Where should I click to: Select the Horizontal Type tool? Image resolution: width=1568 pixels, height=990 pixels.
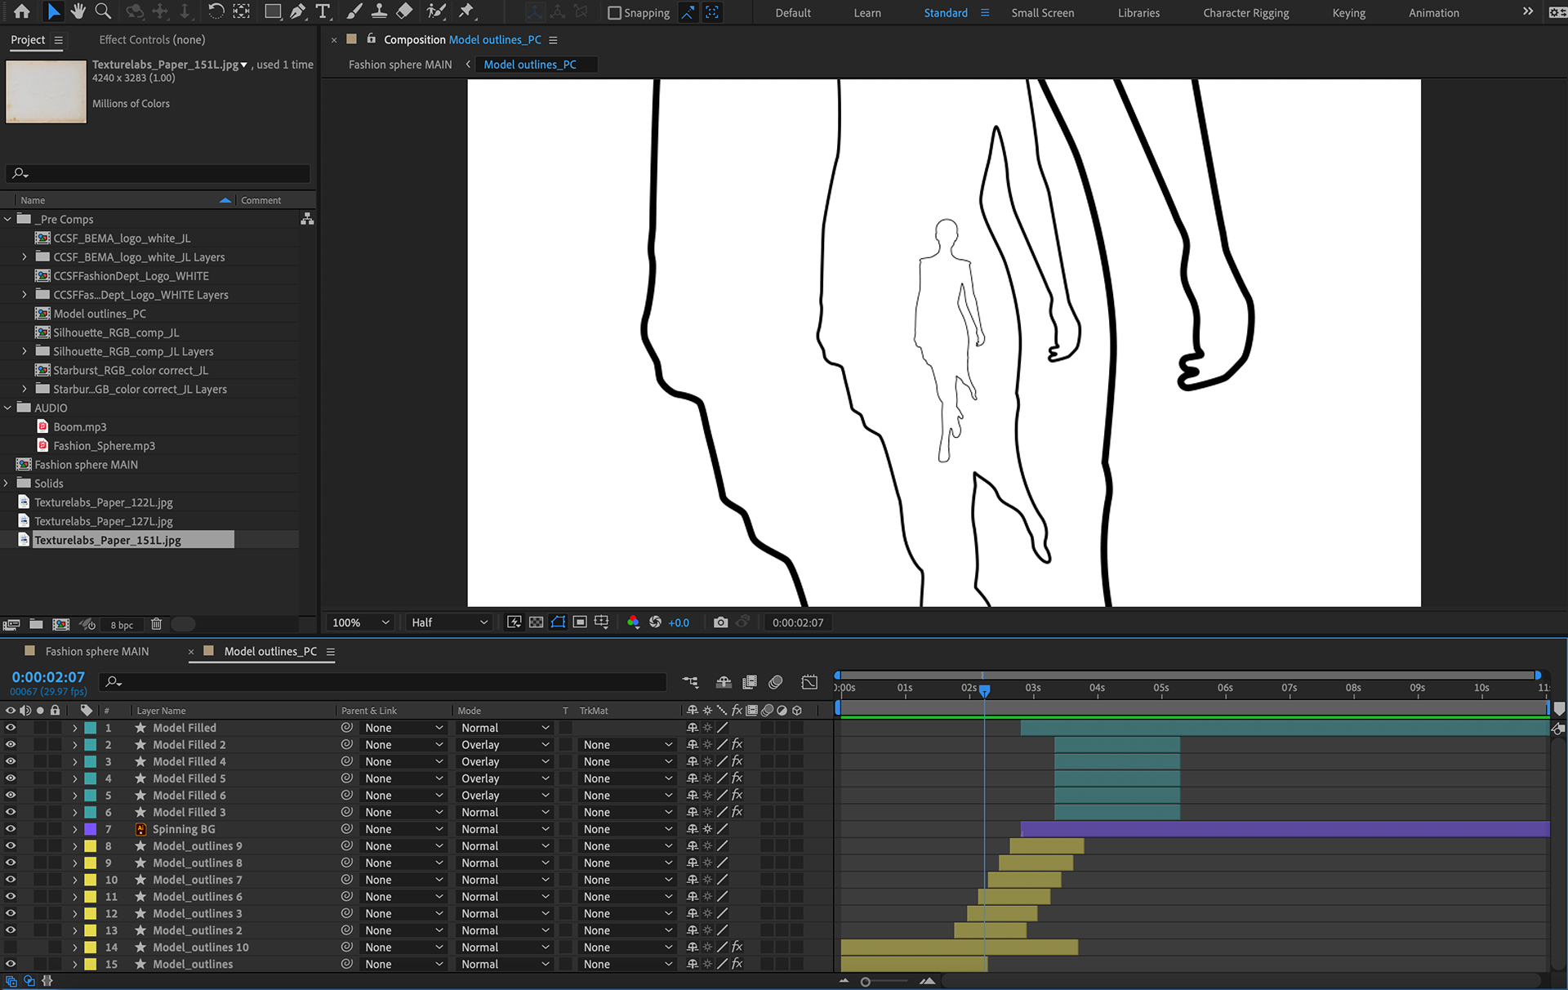323,11
